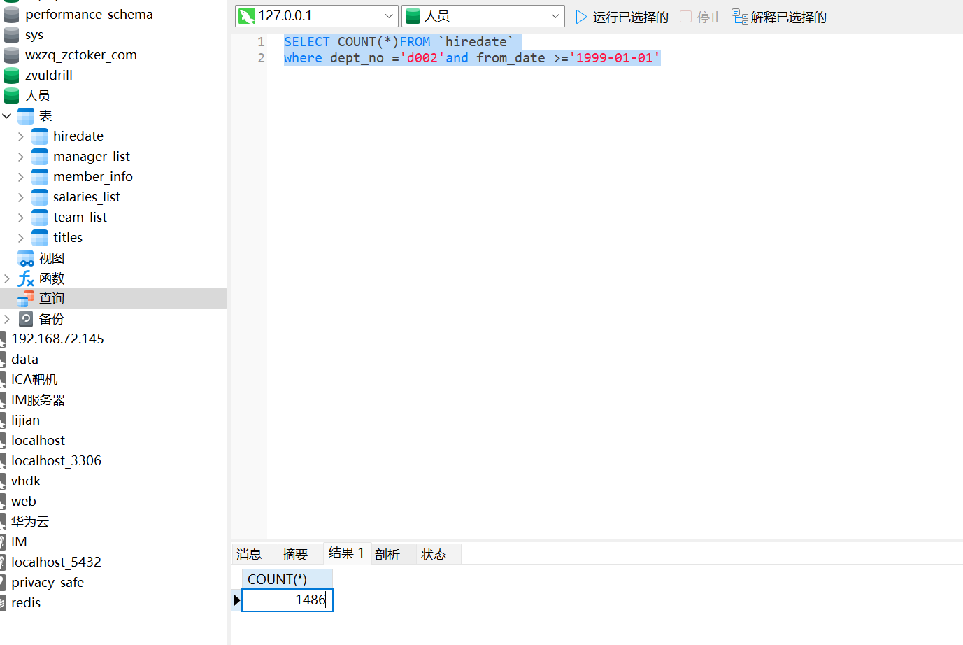The image size is (963, 645).
Task: Expand the member_info table node
Action: (x=21, y=177)
